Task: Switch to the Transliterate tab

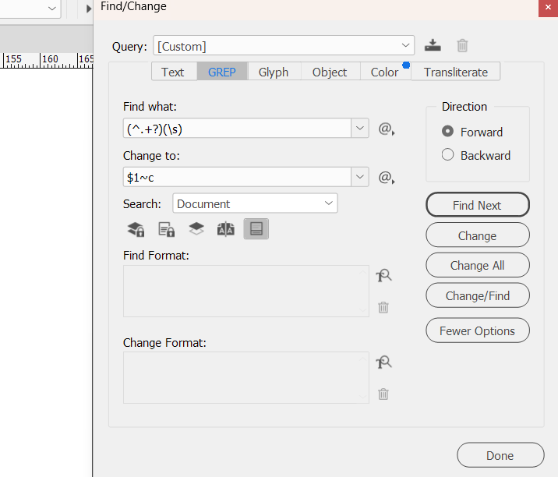Action: pos(456,72)
